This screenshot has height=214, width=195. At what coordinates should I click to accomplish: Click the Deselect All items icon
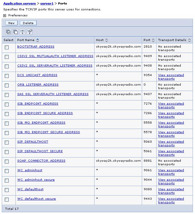click(x=15, y=32)
